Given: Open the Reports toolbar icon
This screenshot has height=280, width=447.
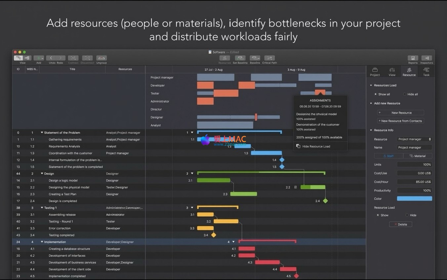Looking at the screenshot, I should 413,58.
